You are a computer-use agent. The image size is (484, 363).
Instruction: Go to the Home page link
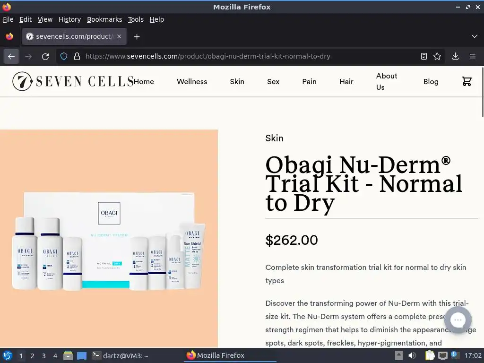[x=144, y=81]
